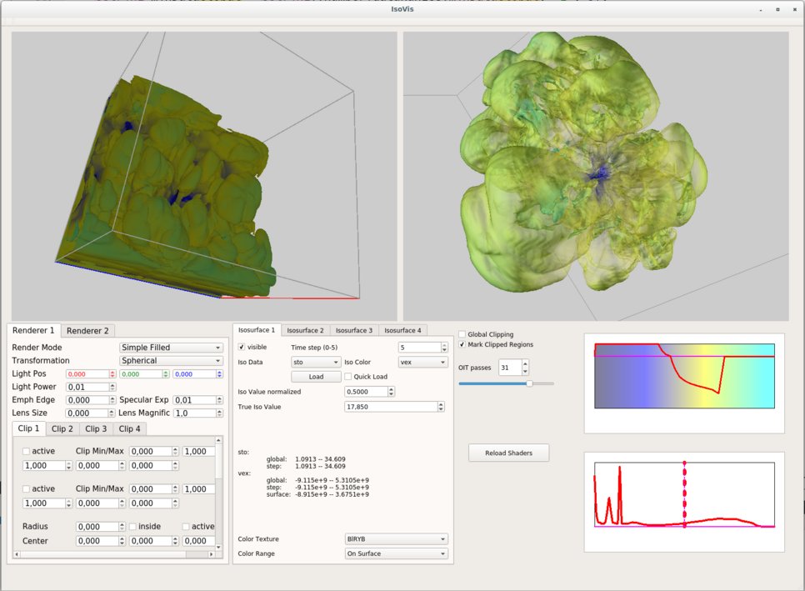Click the OIT passes spinbox arrows
Image resolution: width=805 pixels, height=591 pixels.
524,368
